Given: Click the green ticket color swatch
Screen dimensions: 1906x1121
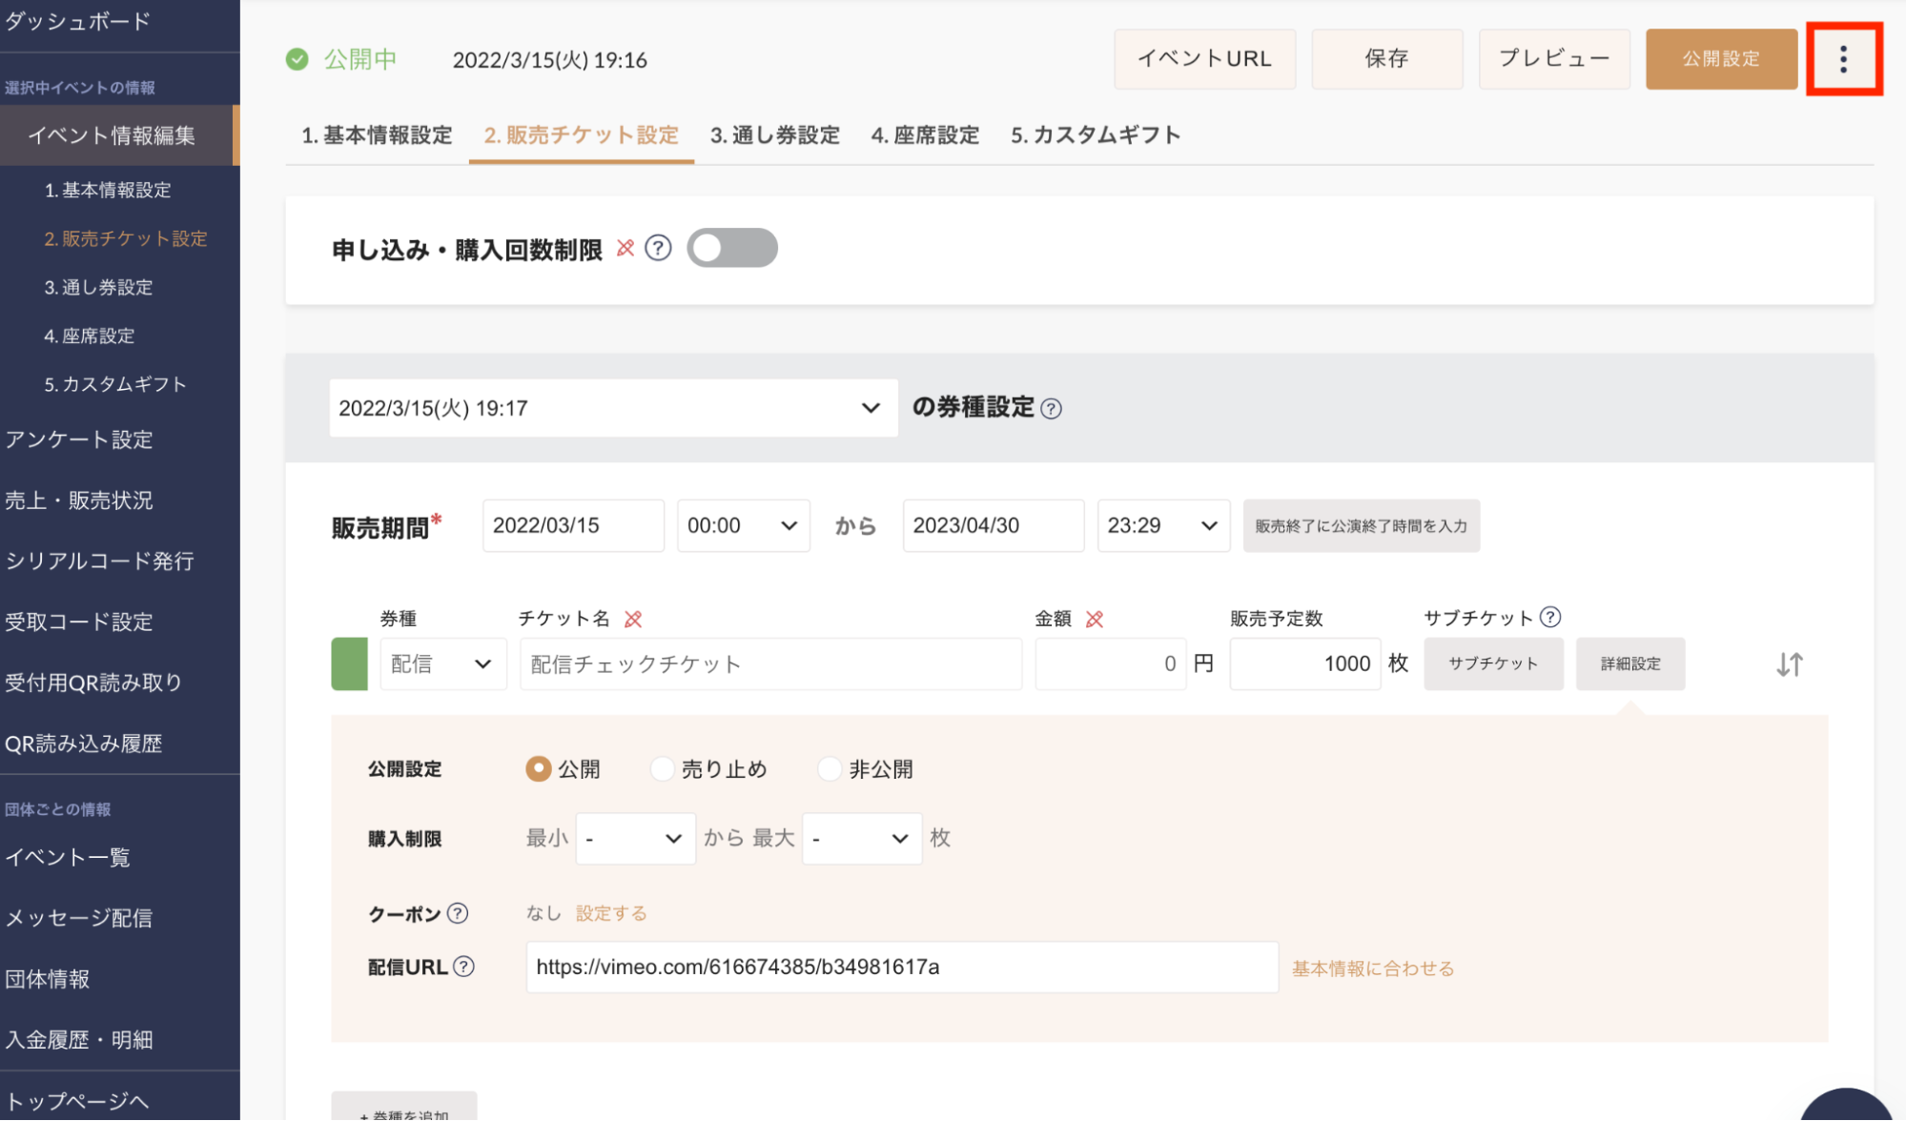Looking at the screenshot, I should pyautogui.click(x=349, y=663).
